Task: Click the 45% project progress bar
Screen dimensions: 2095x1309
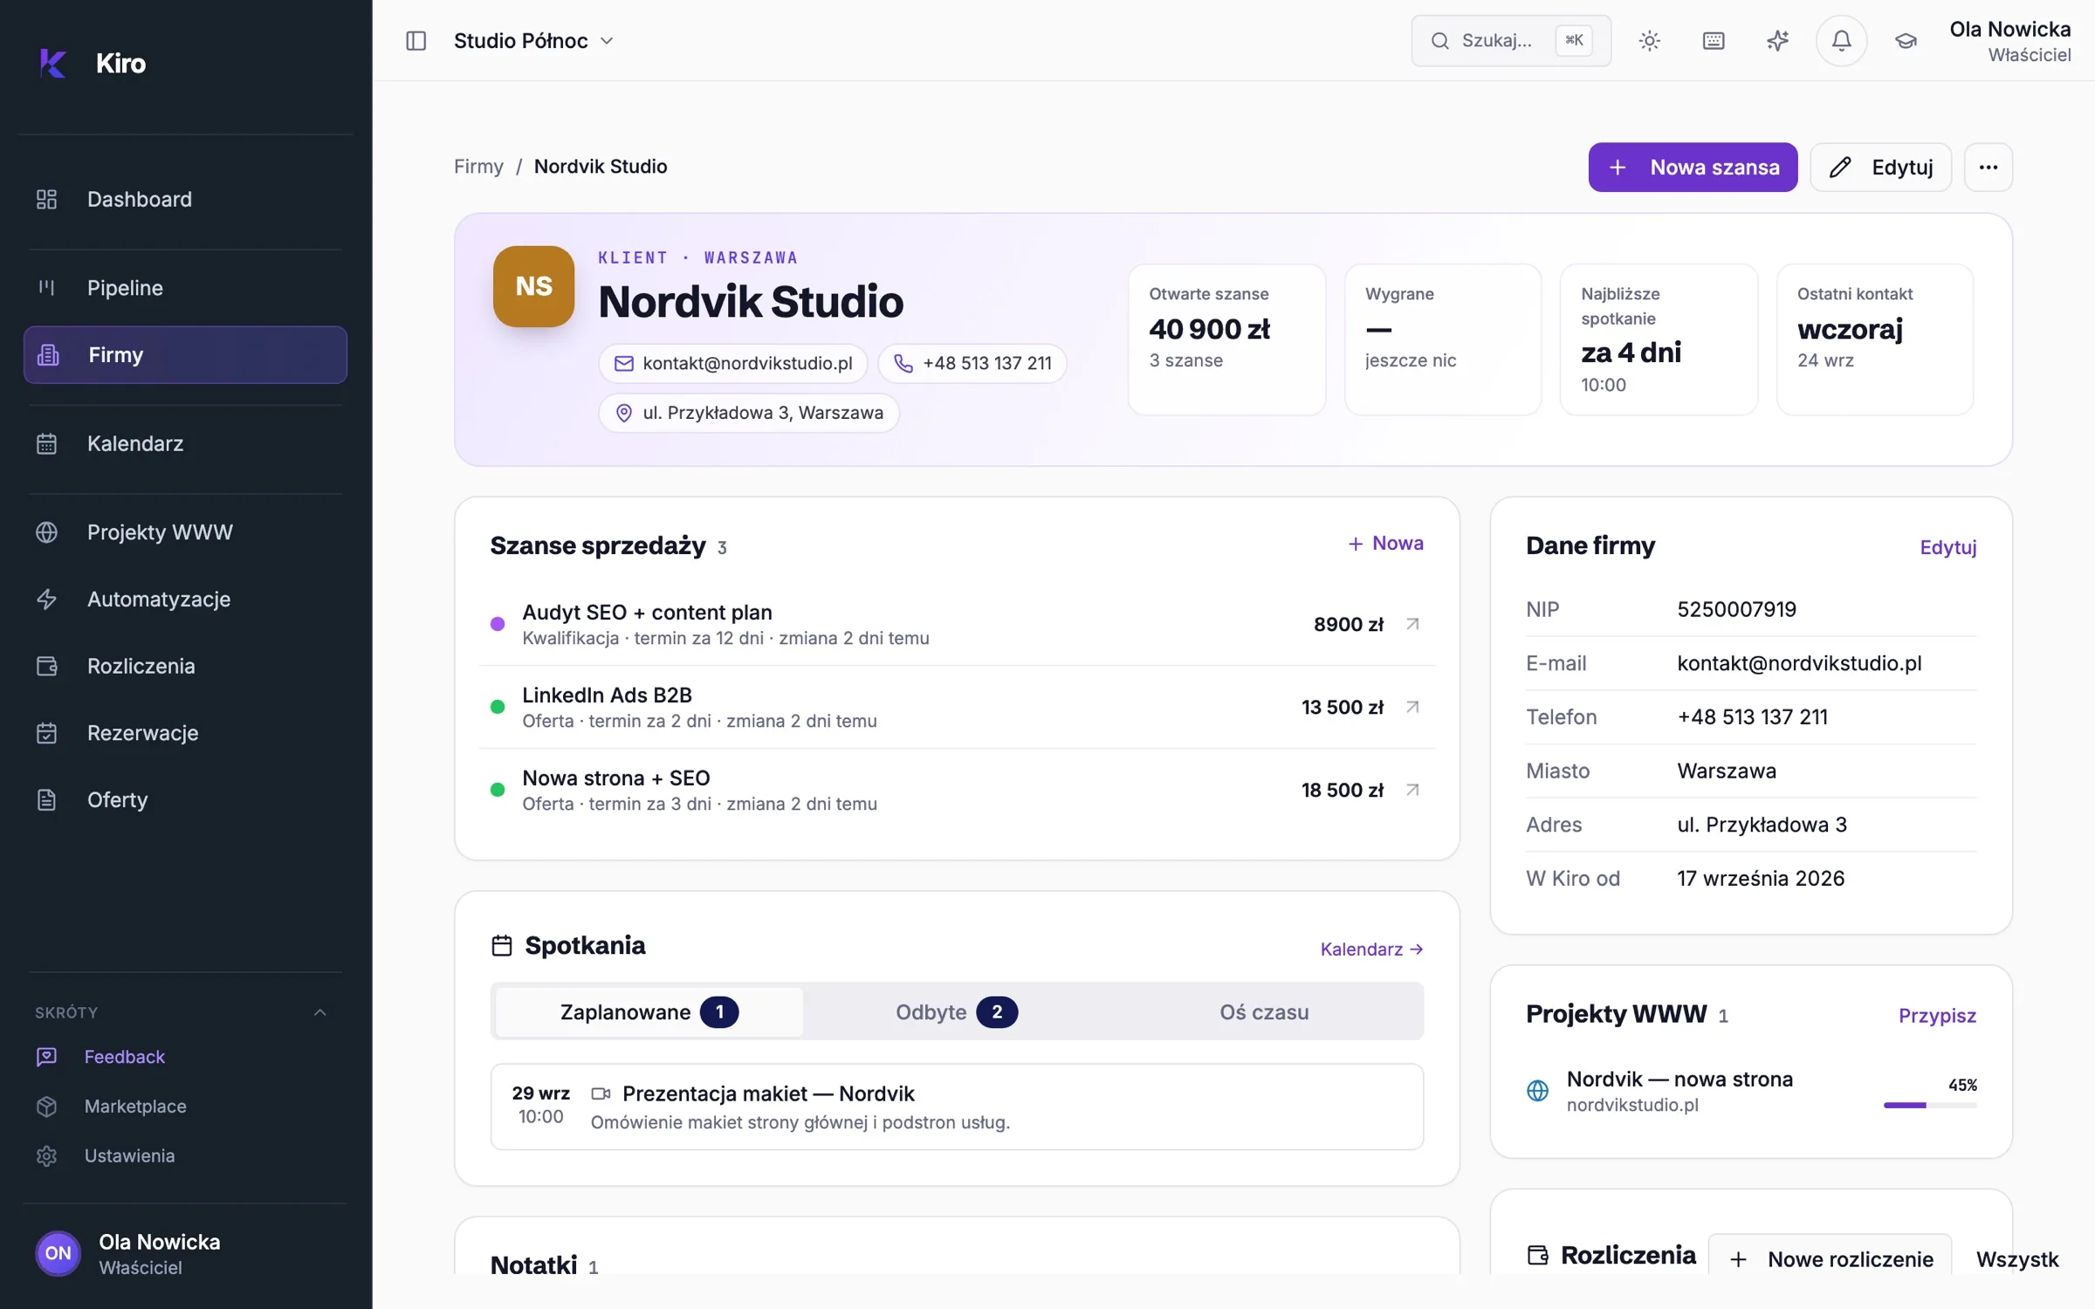Action: coord(1930,1105)
